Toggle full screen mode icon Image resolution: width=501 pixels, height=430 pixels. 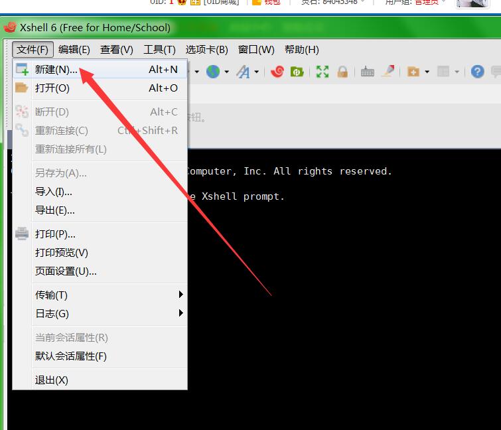[322, 72]
